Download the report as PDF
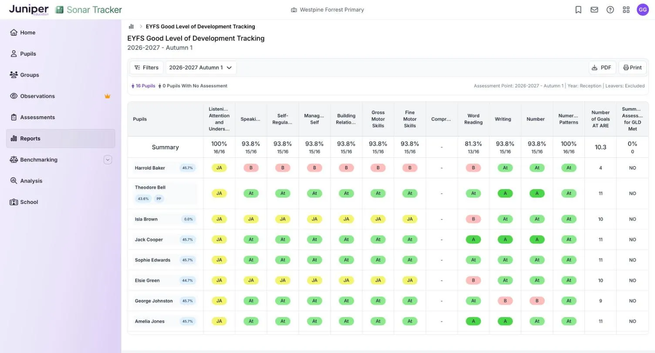Screen dimensions: 655x353 tap(602, 67)
